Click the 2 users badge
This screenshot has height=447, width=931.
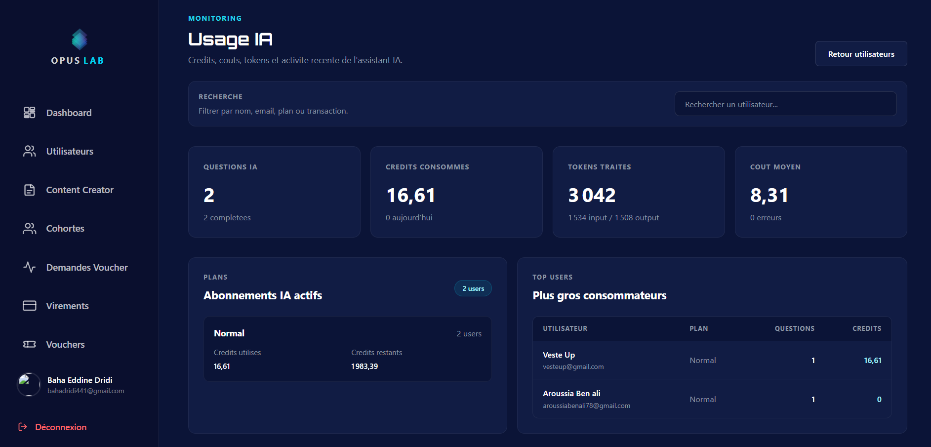click(x=473, y=288)
